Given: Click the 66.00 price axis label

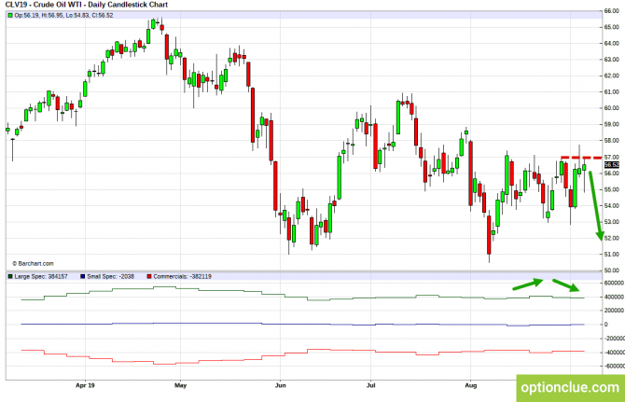Looking at the screenshot, I should click(x=611, y=11).
